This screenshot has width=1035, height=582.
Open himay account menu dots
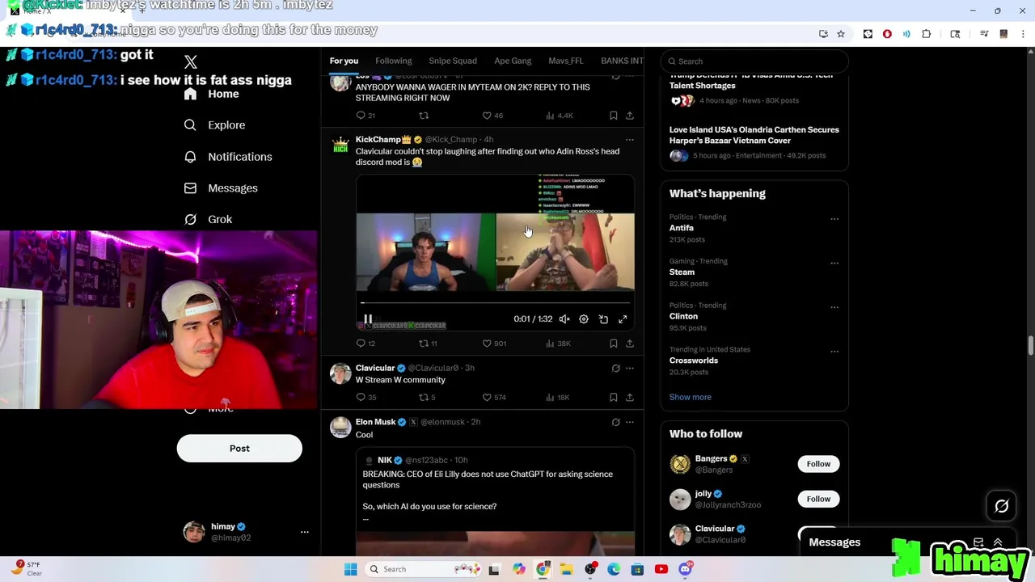pos(304,532)
